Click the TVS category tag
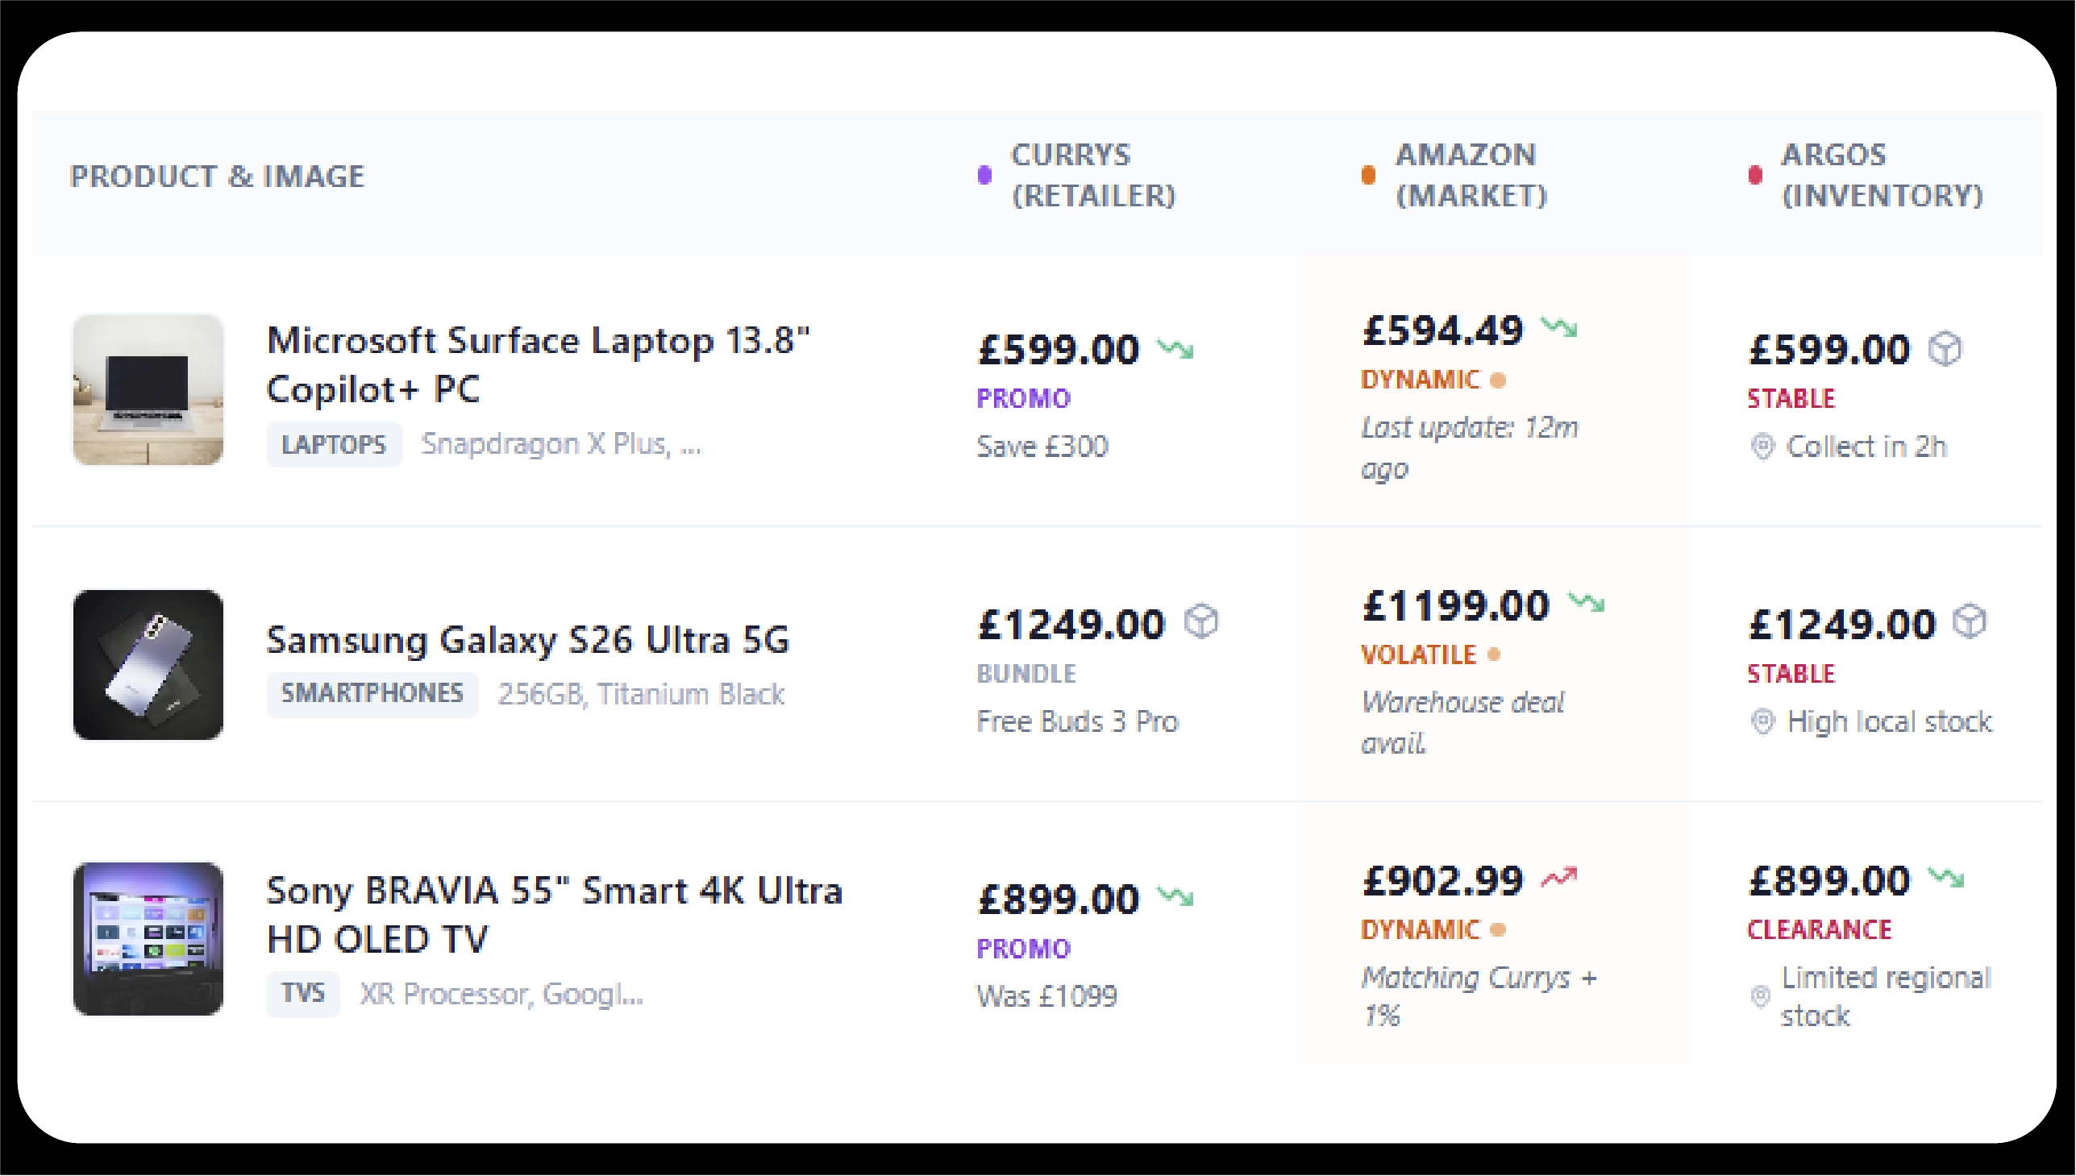Screen dimensions: 2076x1176 coord(303,993)
